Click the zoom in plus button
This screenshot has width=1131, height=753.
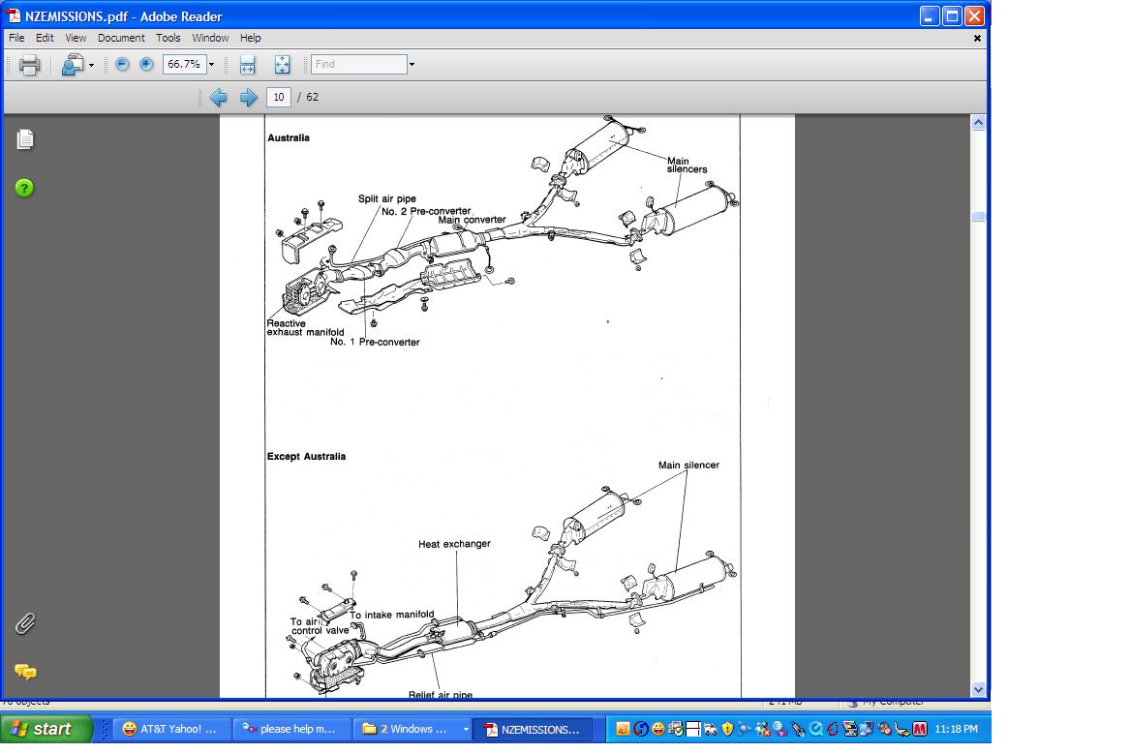click(146, 64)
